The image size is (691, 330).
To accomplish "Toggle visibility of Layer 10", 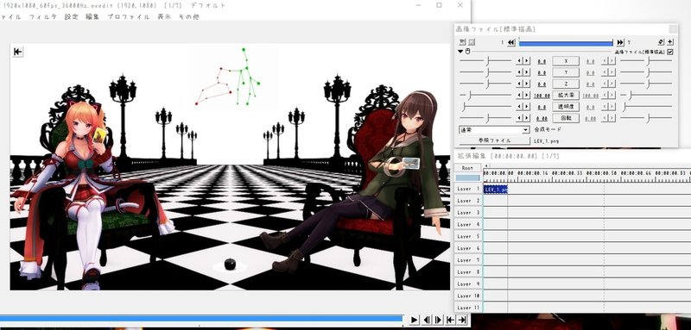I will (x=468, y=296).
